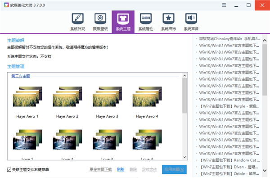Open the hamburger menu in title bar

224,5
